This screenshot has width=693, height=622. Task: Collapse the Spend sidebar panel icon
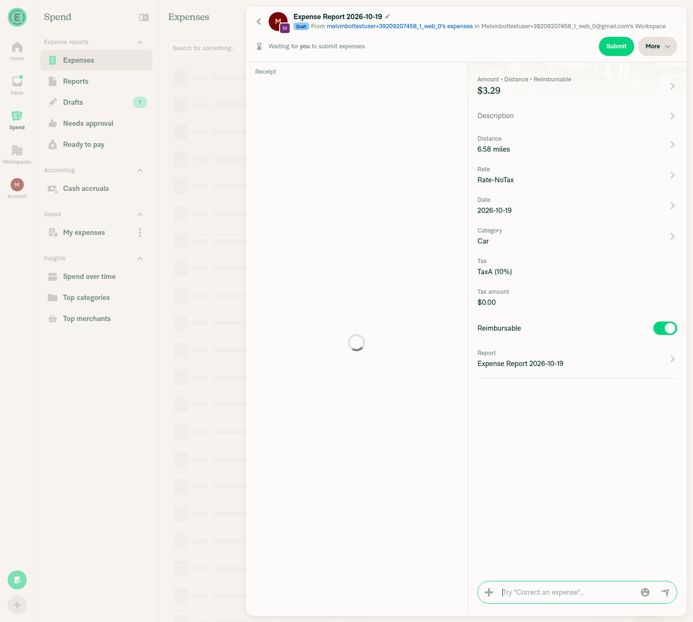tap(144, 17)
